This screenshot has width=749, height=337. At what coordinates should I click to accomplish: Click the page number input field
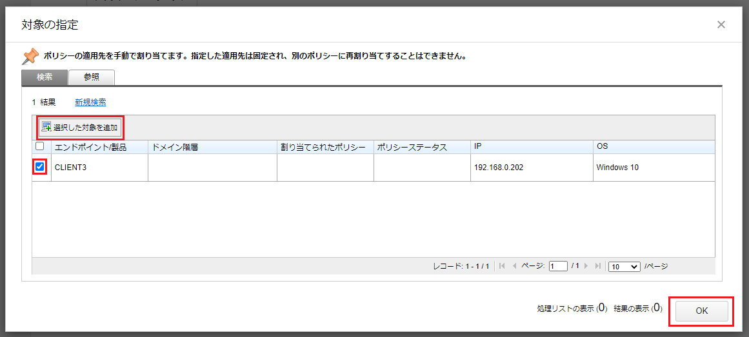pos(557,266)
